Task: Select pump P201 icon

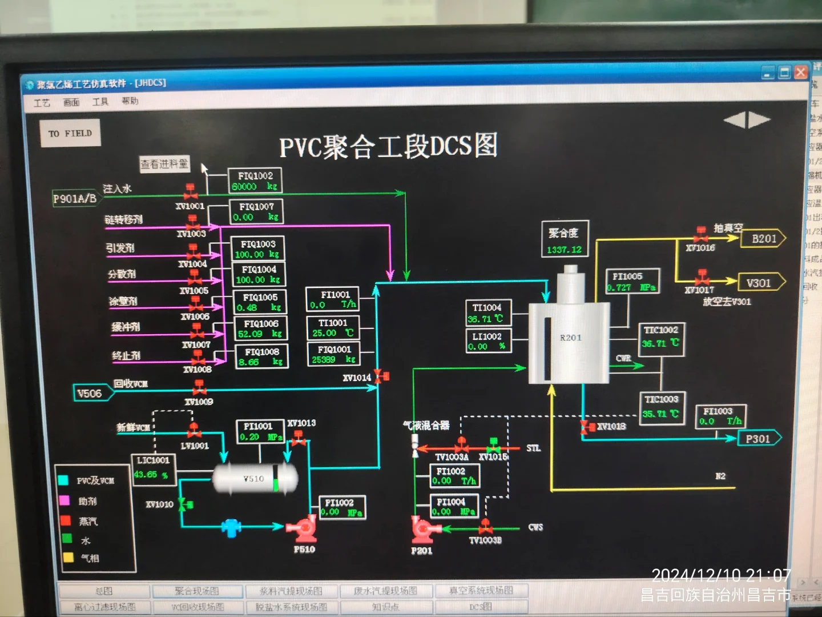Action: (423, 528)
